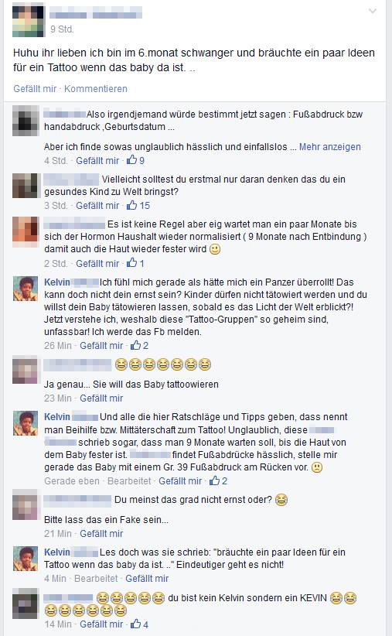This screenshot has height=636, width=392.
Task: Click the '26 Min' comment timestamp
Action: point(57,346)
